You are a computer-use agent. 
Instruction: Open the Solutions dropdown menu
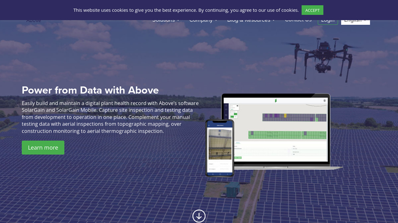pyautogui.click(x=166, y=21)
